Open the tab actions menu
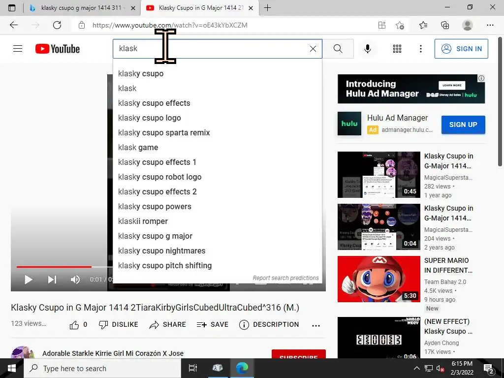 12,8
